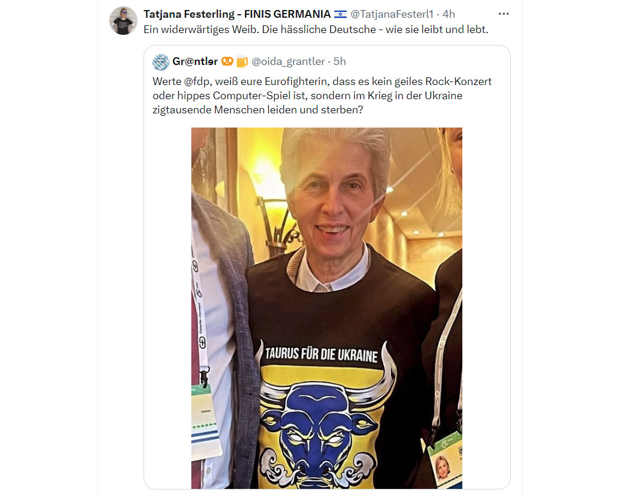Viewport: 620px width, 496px height.
Task: Follow the @fdp mention in quoted post
Action: [197, 82]
